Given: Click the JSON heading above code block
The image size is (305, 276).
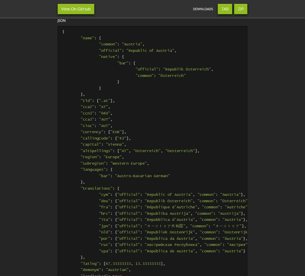Looking at the screenshot, I should click(x=61, y=21).
